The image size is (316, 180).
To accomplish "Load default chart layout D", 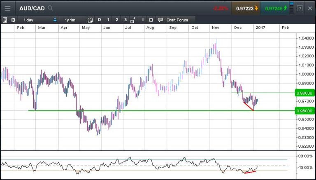I will point(99,20).
